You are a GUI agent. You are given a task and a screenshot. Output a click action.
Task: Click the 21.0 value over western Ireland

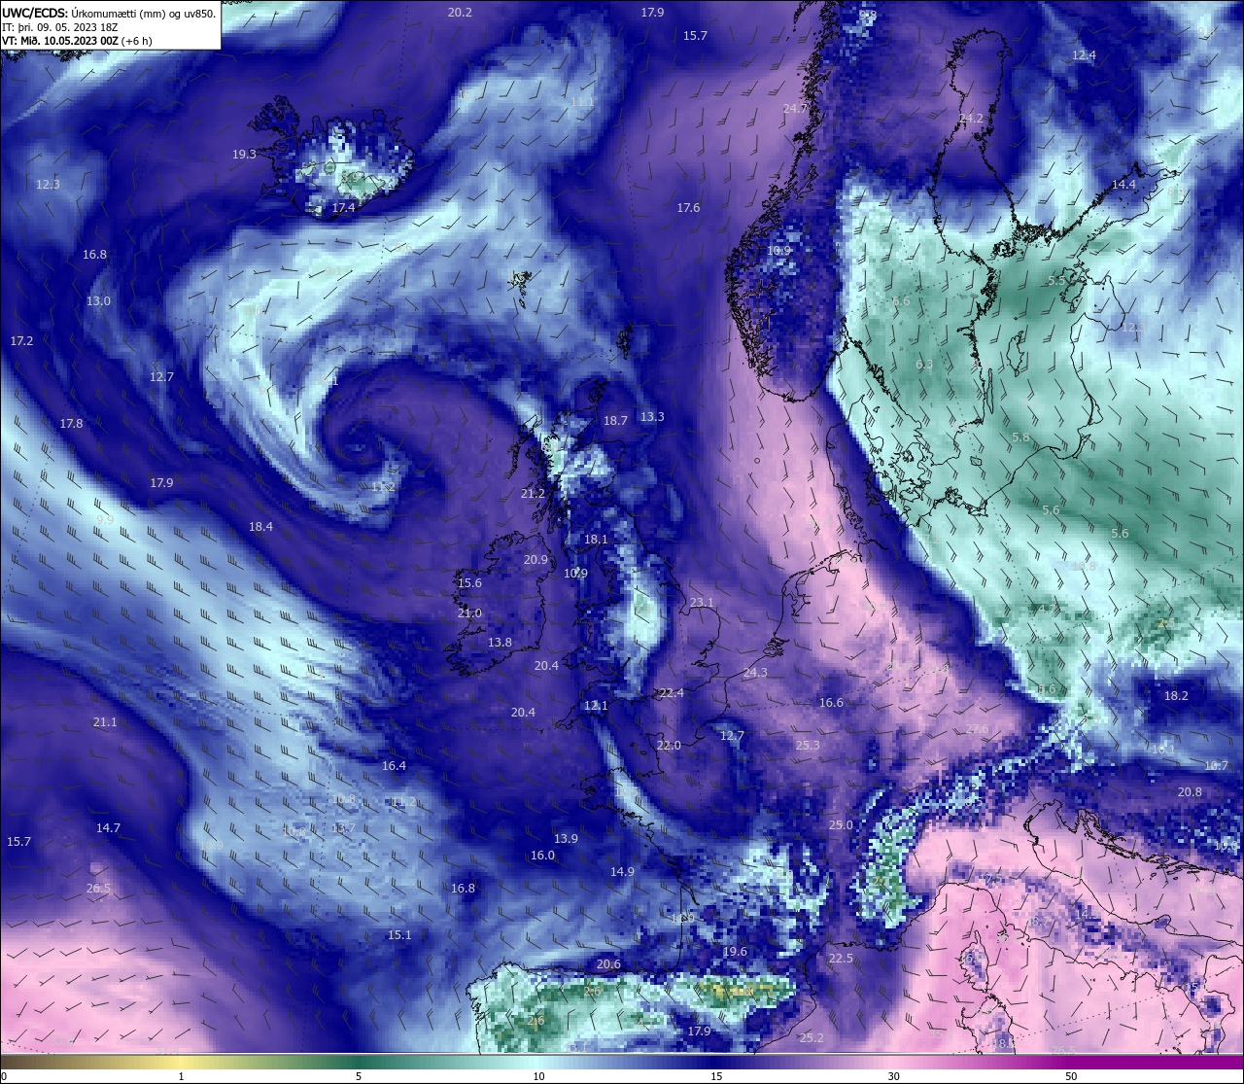point(469,613)
